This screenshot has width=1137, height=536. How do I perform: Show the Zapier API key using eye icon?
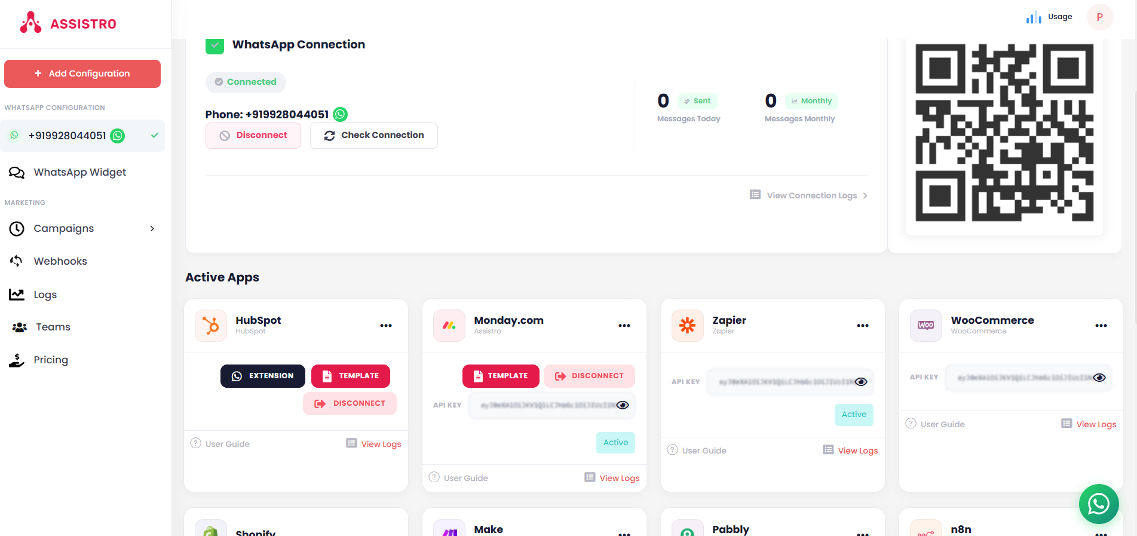click(861, 382)
